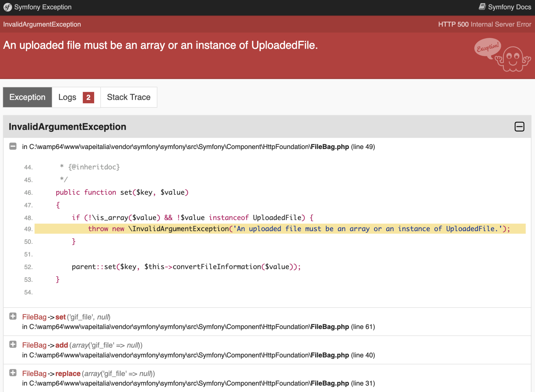535x392 pixels.
Task: Expand the FileBag->set trace entry
Action: click(x=13, y=316)
